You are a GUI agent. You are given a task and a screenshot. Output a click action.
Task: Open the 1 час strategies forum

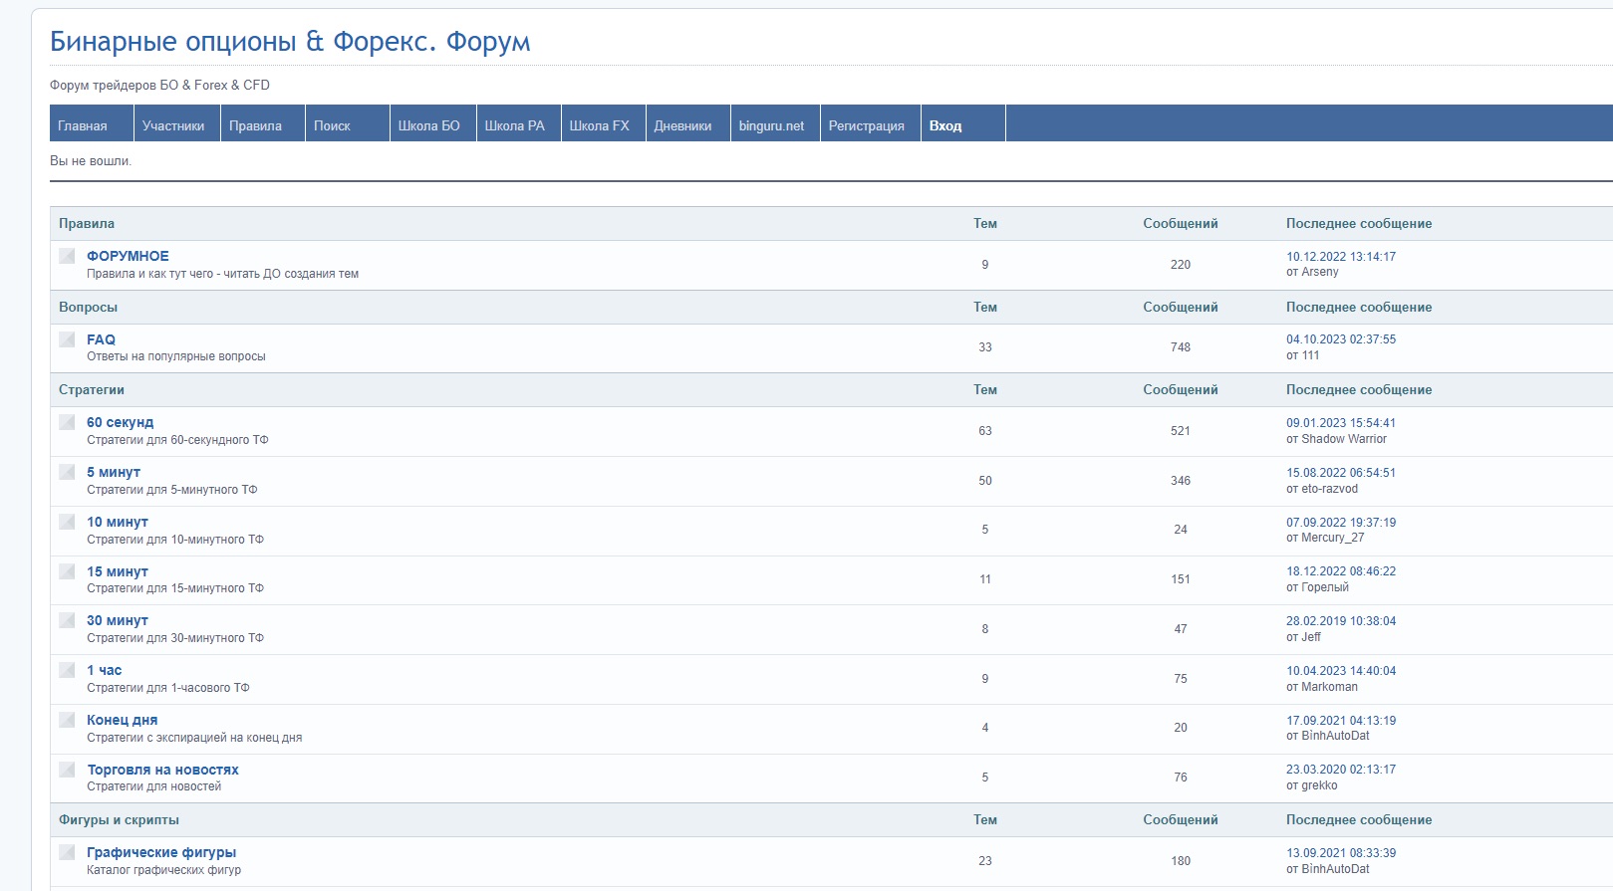coord(104,670)
